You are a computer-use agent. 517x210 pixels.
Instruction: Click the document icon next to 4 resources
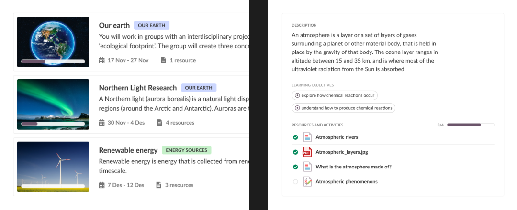tap(159, 123)
